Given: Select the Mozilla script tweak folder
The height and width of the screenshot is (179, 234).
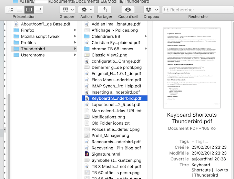Looking at the screenshot, I should pos(44,36).
